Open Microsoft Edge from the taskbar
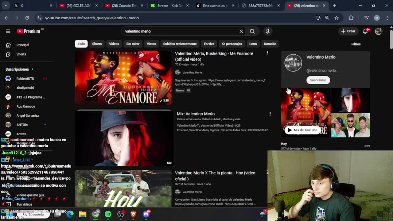 click(70, 214)
